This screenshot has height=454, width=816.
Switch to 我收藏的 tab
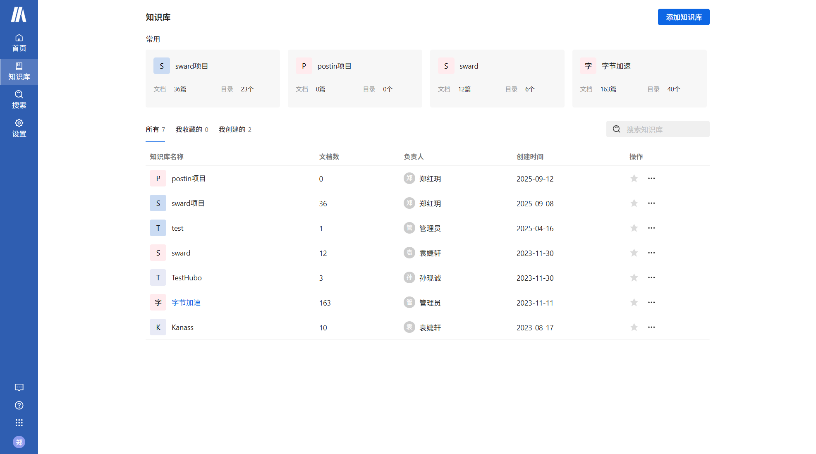click(191, 130)
